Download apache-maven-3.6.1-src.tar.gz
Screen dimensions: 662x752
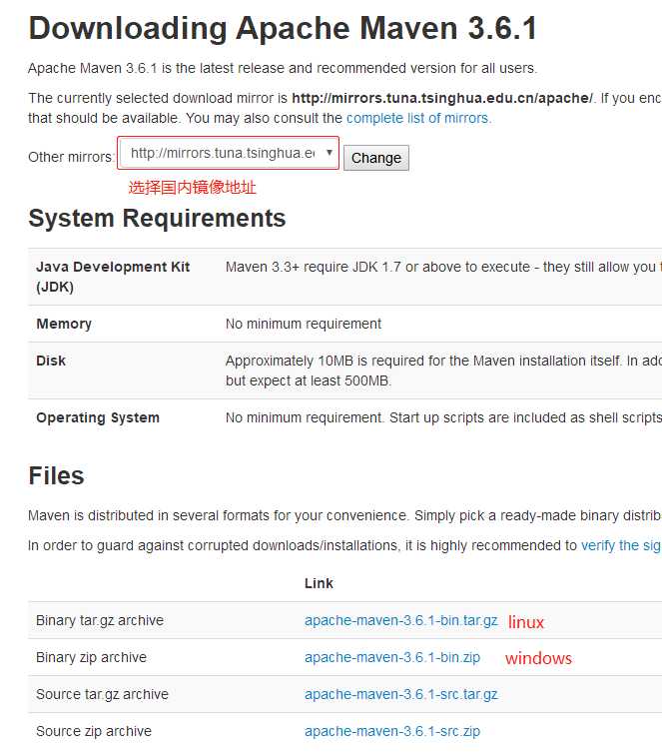coord(401,694)
